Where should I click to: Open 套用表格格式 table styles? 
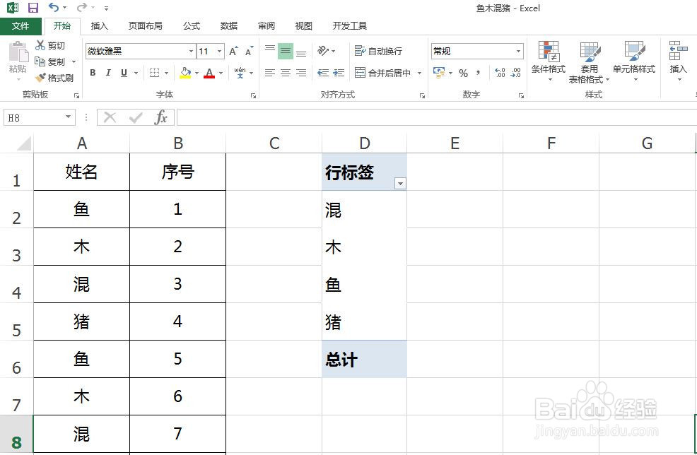coord(590,61)
